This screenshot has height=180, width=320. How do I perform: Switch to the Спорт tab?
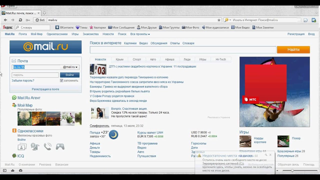point(137,59)
